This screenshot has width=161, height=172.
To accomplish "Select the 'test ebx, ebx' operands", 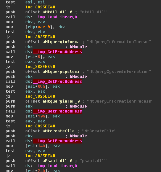I will pyautogui.click(x=35, y=32).
